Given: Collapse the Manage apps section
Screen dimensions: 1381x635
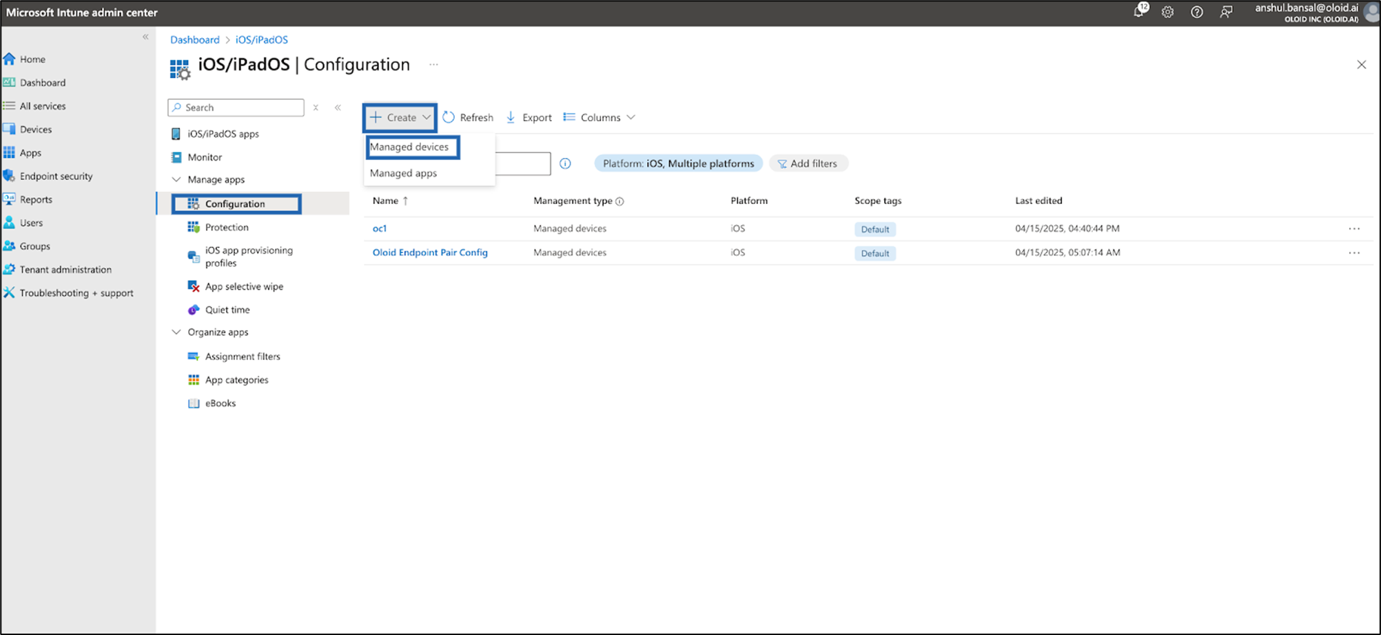Looking at the screenshot, I should (176, 179).
